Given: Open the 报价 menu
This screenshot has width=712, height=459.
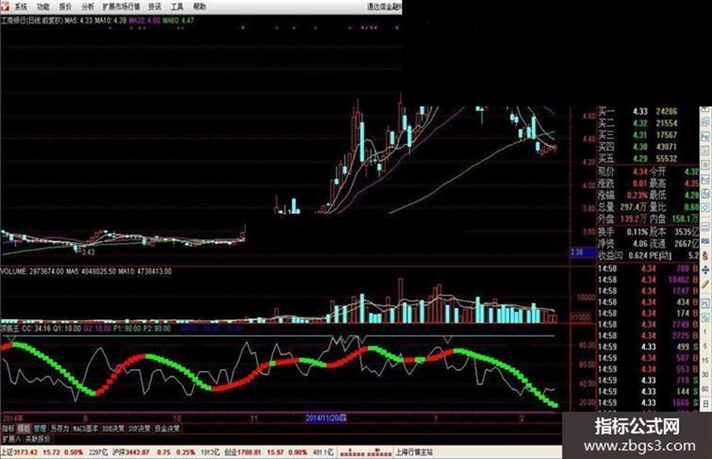Looking at the screenshot, I should [66, 7].
